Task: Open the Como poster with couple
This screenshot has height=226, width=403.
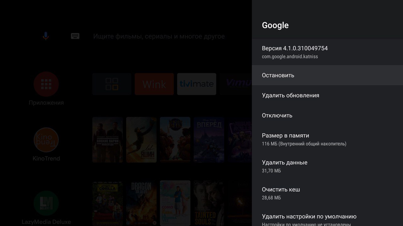Action: 175,203
